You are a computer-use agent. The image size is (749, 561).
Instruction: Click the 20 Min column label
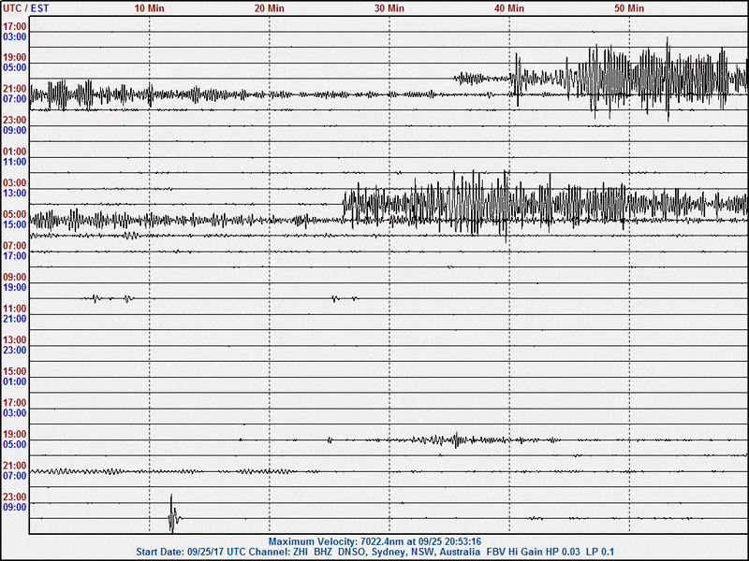(269, 8)
